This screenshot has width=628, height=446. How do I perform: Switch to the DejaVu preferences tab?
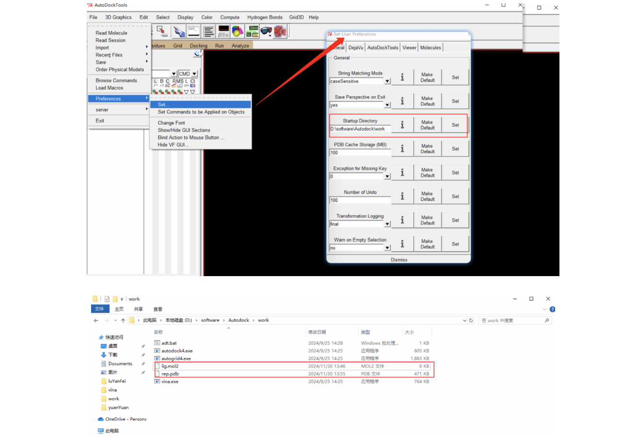356,47
